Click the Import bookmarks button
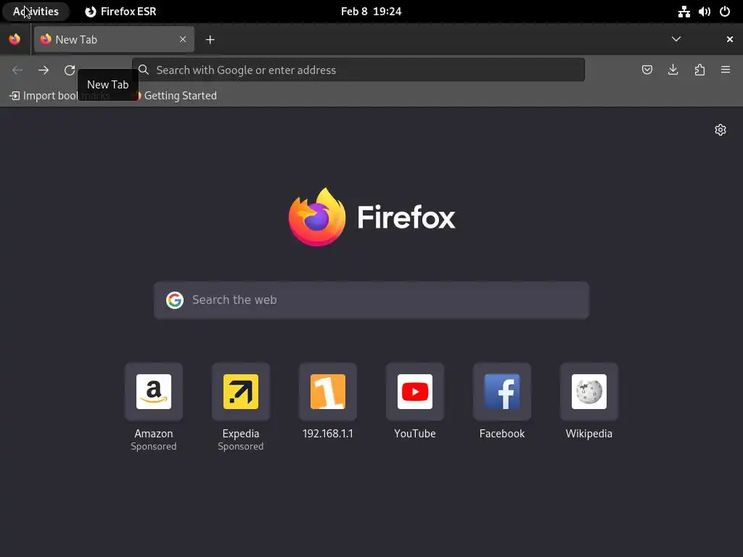Screen dimensions: 743x557 click(60, 96)
